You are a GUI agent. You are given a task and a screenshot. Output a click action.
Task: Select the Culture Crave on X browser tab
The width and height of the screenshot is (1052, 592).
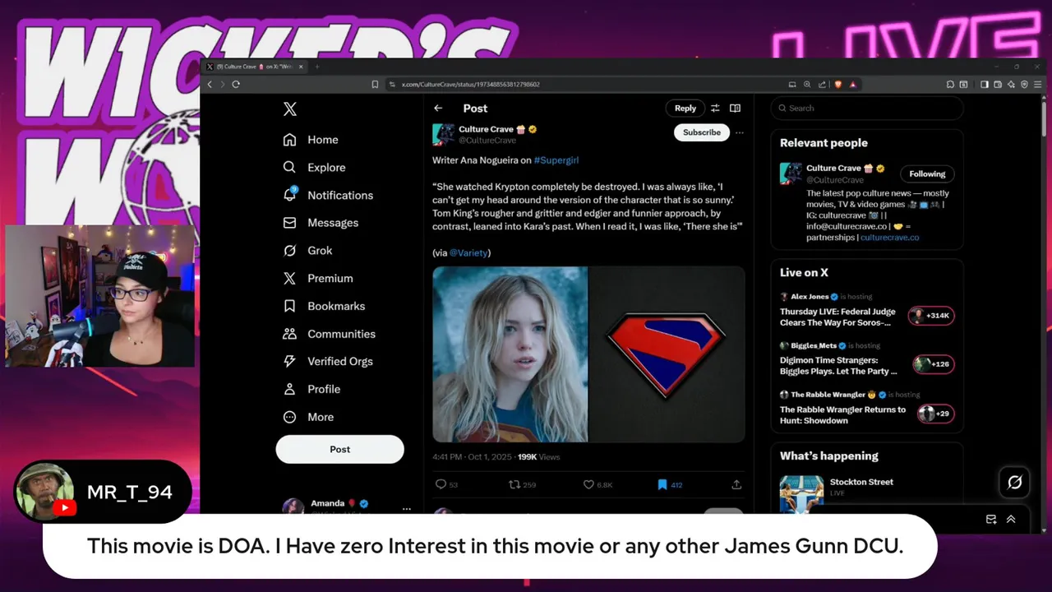pos(254,67)
